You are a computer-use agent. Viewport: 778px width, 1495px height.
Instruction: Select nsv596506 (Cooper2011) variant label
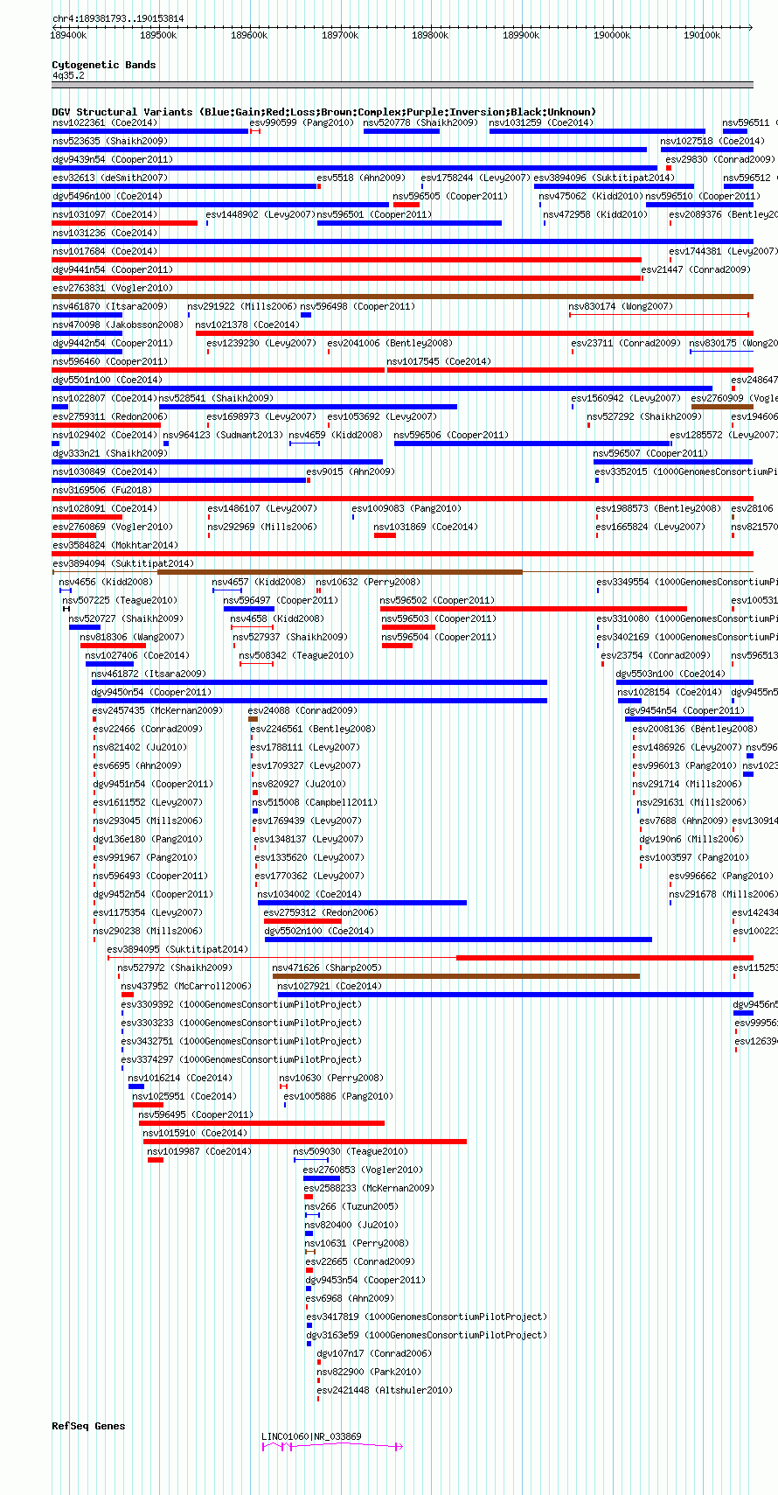pos(451,435)
